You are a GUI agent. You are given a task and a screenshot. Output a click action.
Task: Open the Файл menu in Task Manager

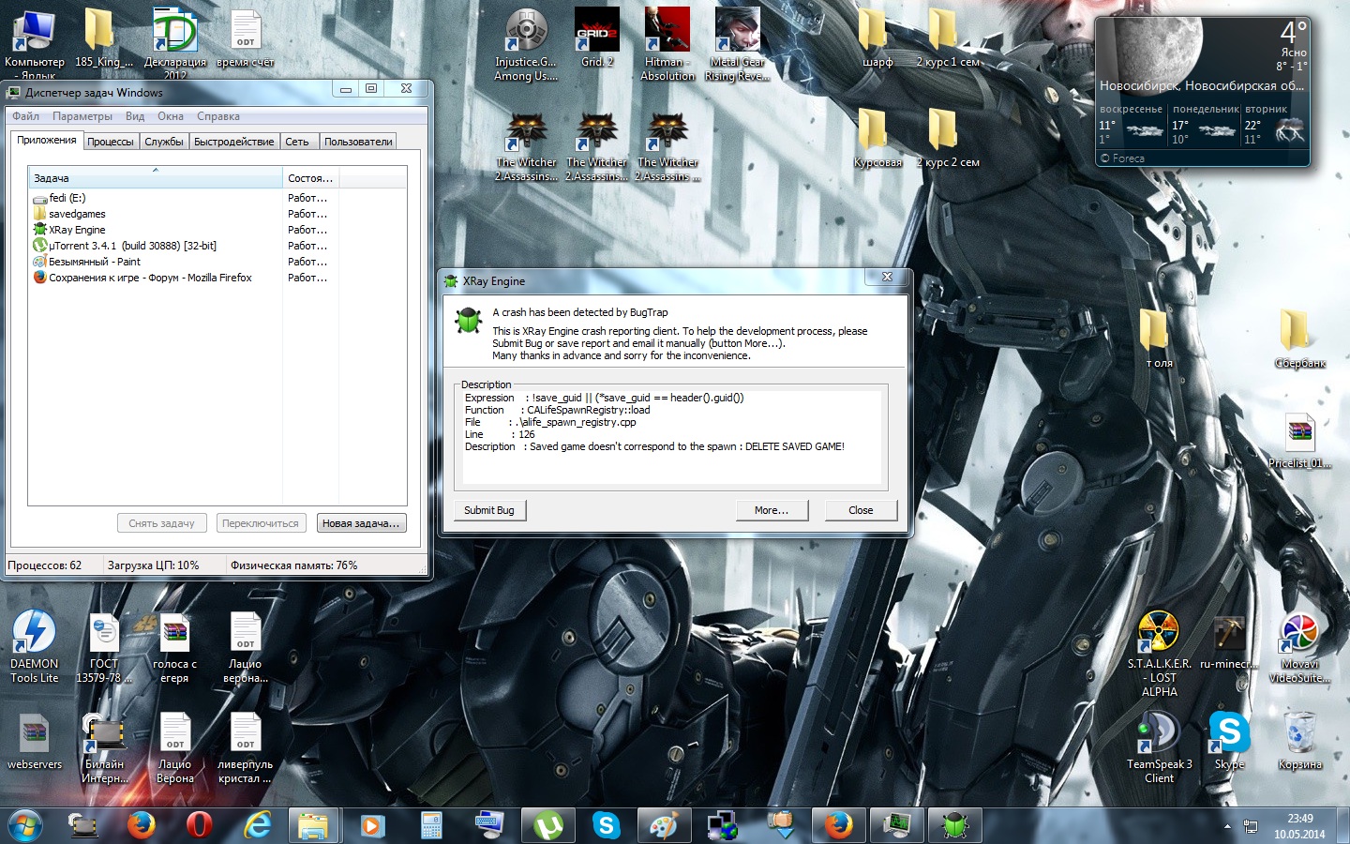click(x=25, y=116)
